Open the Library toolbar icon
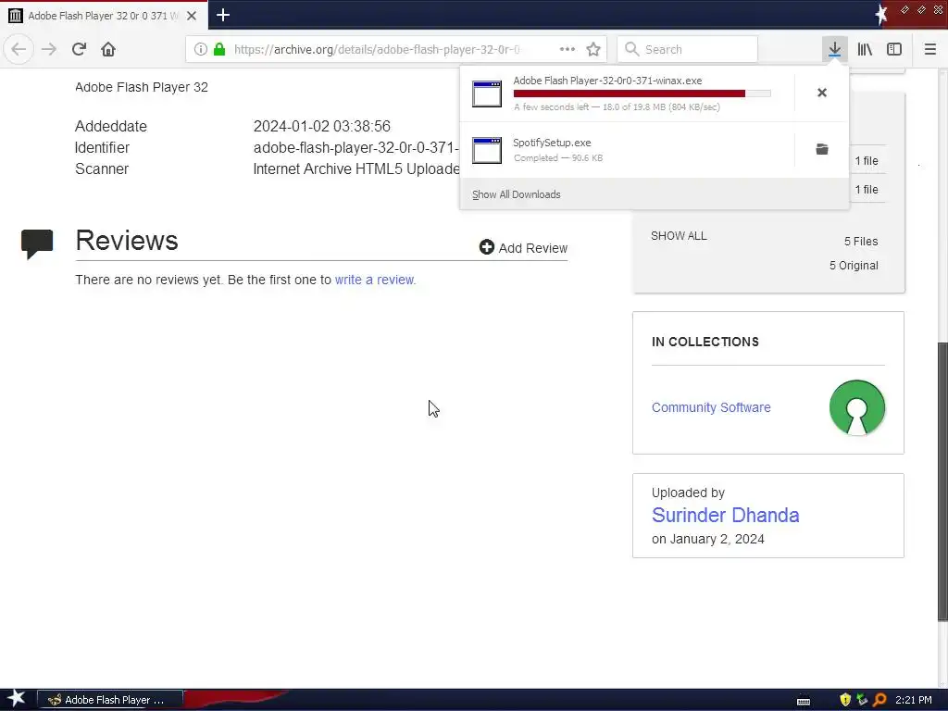Viewport: 948px width, 711px height. 865,49
